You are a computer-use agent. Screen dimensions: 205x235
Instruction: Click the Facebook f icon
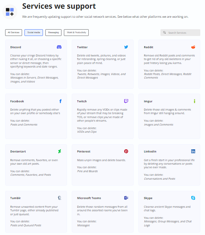click(60, 101)
